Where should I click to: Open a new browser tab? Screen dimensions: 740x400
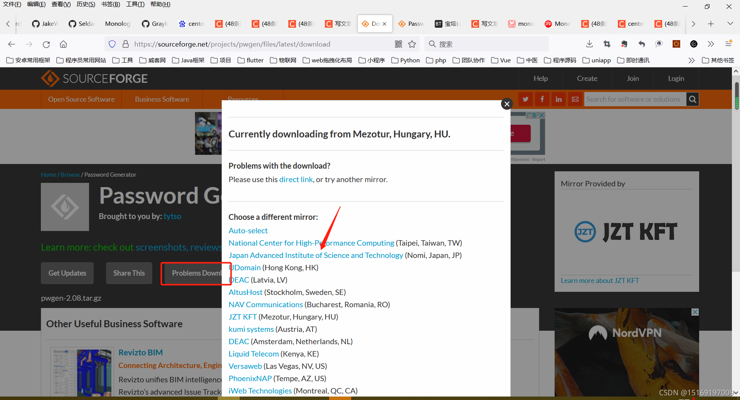click(x=711, y=24)
